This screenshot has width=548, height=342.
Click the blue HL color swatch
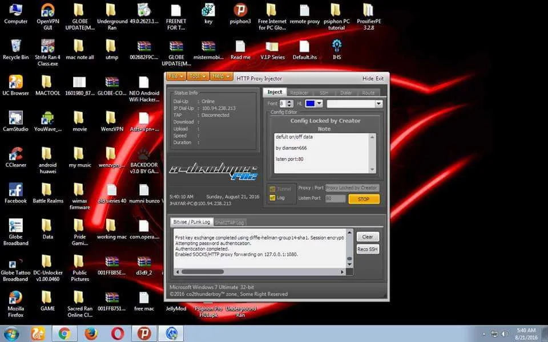310,103
